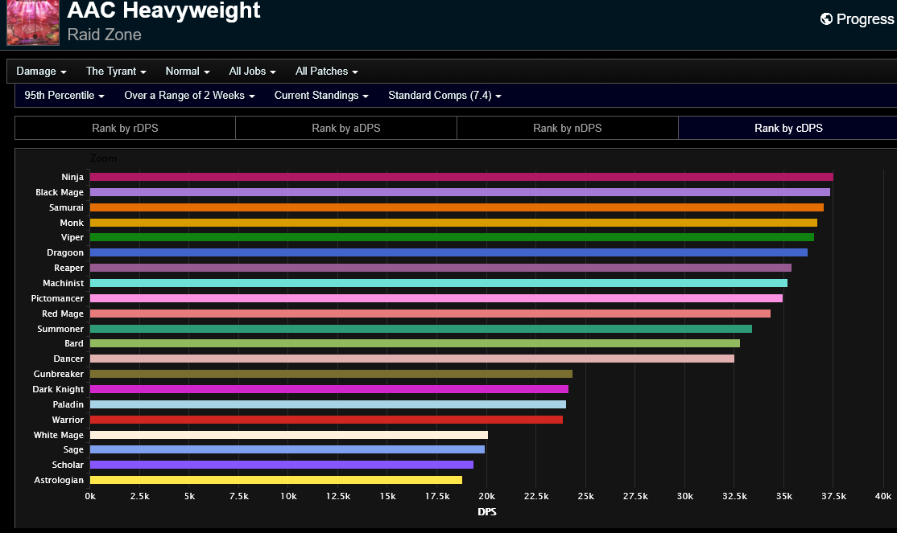Click the Dark Knight magenta bar
Viewport: 897px width, 533px height.
pyautogui.click(x=329, y=389)
